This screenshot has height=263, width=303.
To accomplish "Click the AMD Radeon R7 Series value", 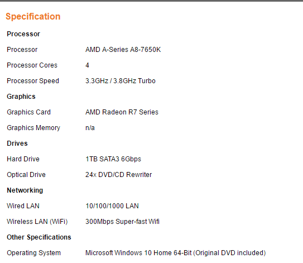I will coord(122,112).
